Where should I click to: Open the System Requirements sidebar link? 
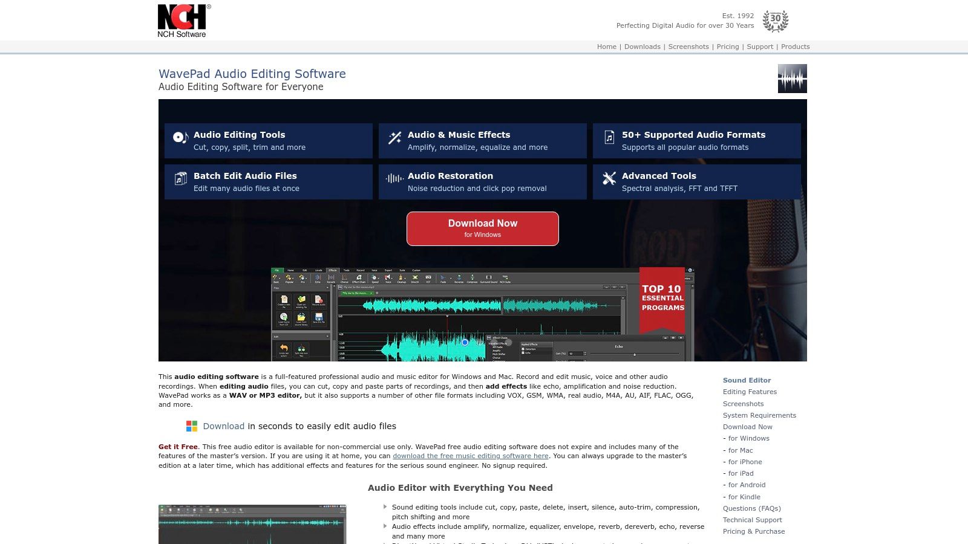coord(759,415)
